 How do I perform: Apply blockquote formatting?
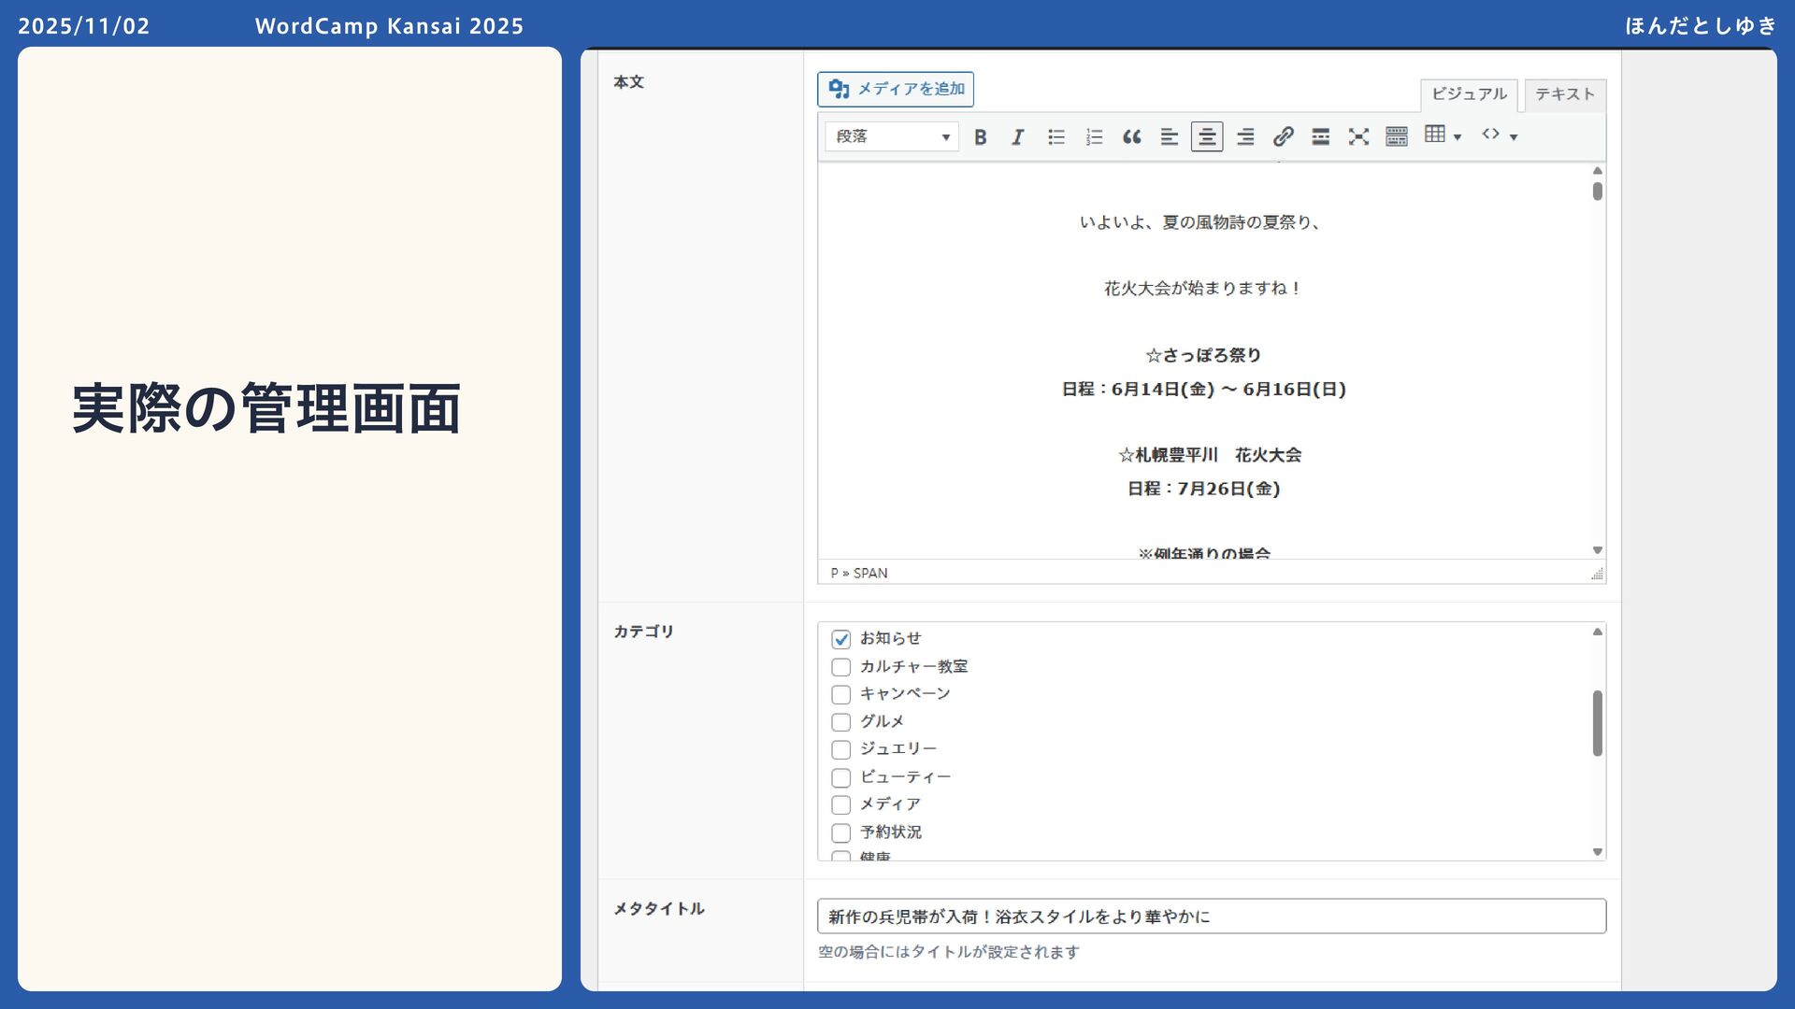(1131, 137)
